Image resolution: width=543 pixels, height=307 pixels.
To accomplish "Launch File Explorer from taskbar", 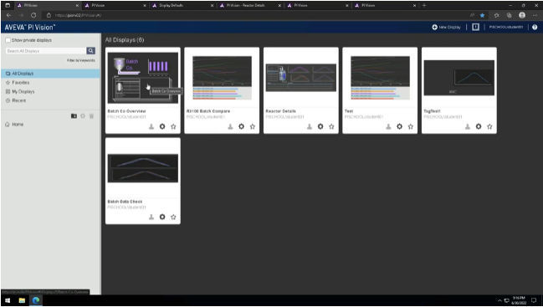I will [x=22, y=300].
